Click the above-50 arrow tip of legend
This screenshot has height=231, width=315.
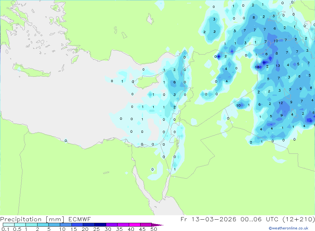point(157,225)
